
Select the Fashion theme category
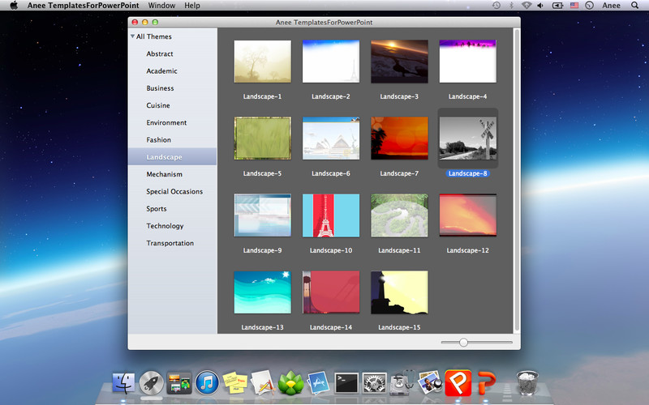158,139
